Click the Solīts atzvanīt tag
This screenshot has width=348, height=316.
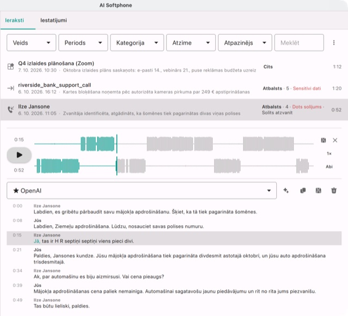coord(277,113)
